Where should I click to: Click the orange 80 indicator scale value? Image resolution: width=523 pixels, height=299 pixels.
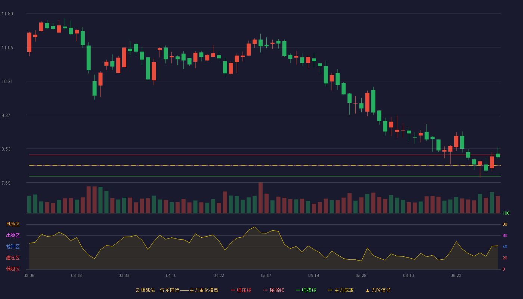click(505, 224)
